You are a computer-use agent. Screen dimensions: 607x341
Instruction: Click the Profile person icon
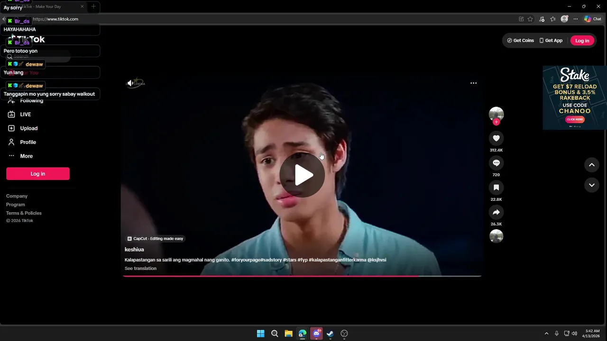(x=11, y=142)
